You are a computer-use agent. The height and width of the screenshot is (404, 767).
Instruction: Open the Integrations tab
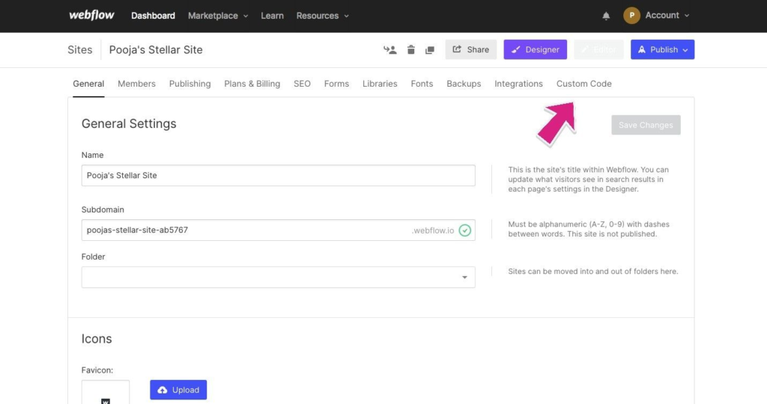pyautogui.click(x=518, y=84)
